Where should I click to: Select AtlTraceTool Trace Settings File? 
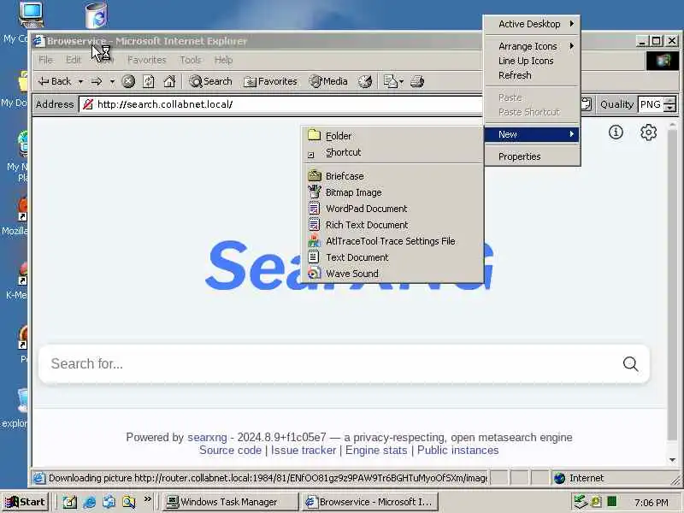(x=392, y=241)
